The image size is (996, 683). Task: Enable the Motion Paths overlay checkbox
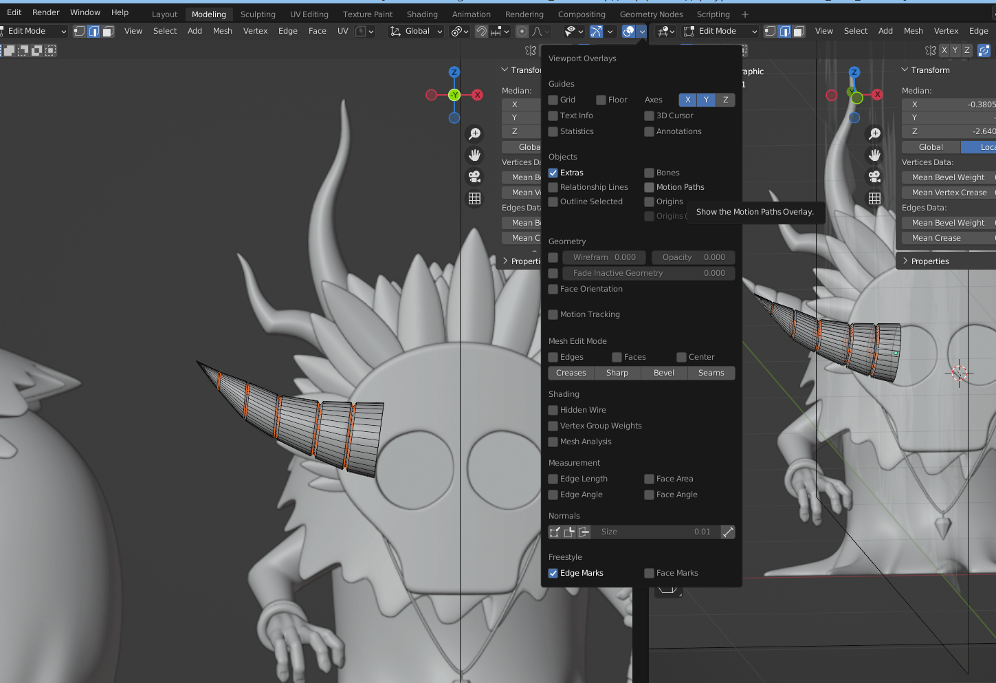click(649, 187)
